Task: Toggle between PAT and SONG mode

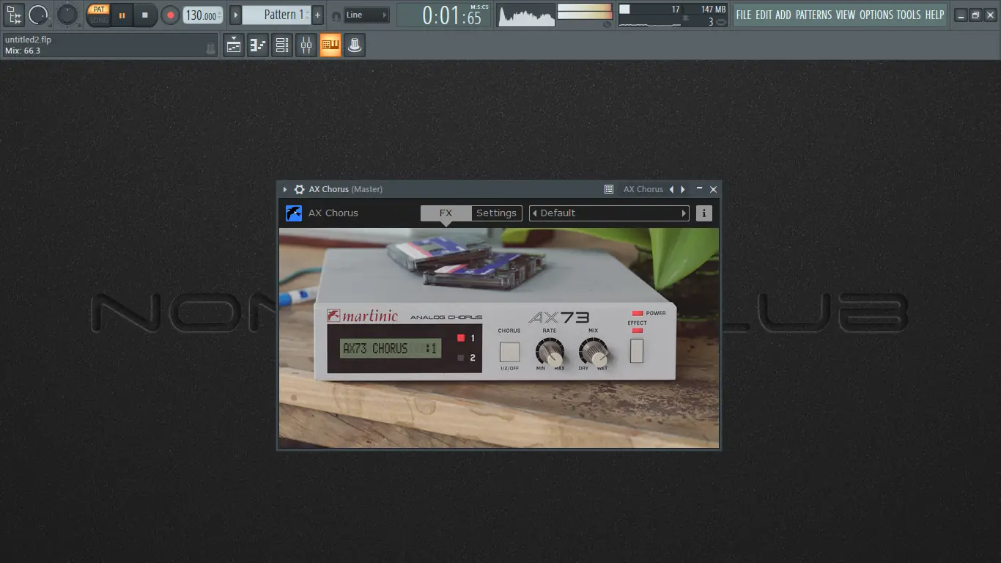Action: (99, 15)
